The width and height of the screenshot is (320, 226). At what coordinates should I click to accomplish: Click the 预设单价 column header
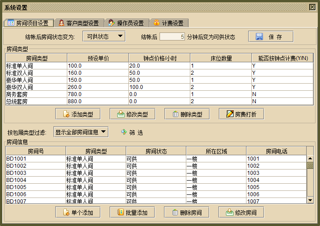pyautogui.click(x=98, y=58)
